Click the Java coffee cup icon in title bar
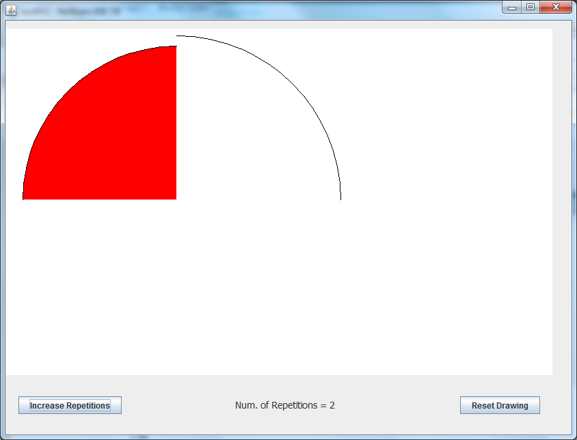The image size is (577, 440). coord(11,11)
